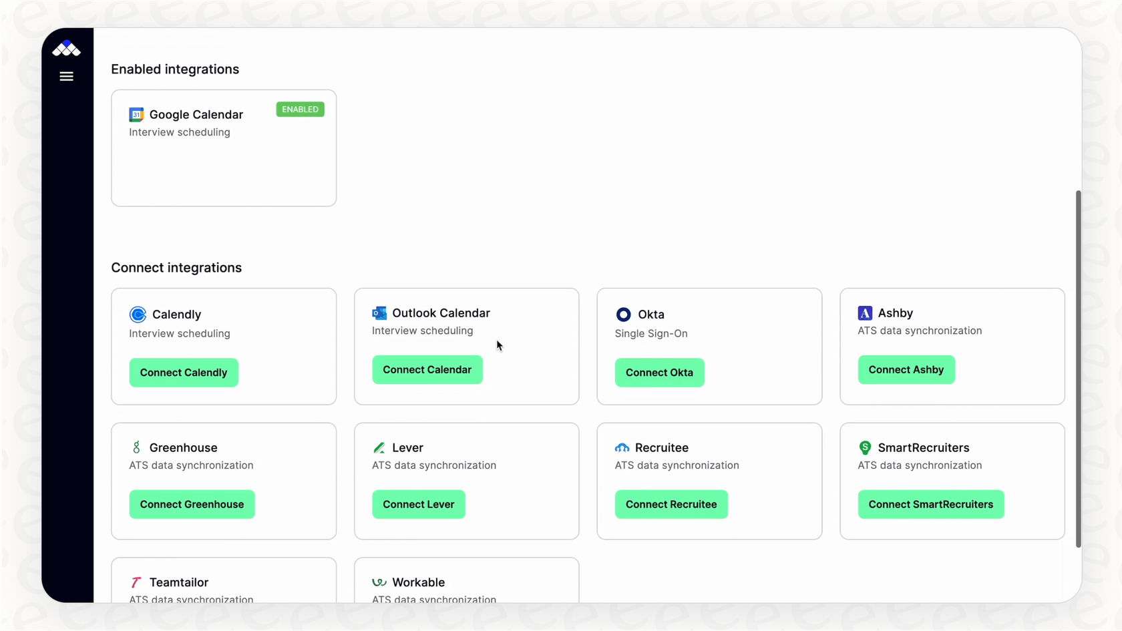Click the Lever pencil icon

point(379,447)
